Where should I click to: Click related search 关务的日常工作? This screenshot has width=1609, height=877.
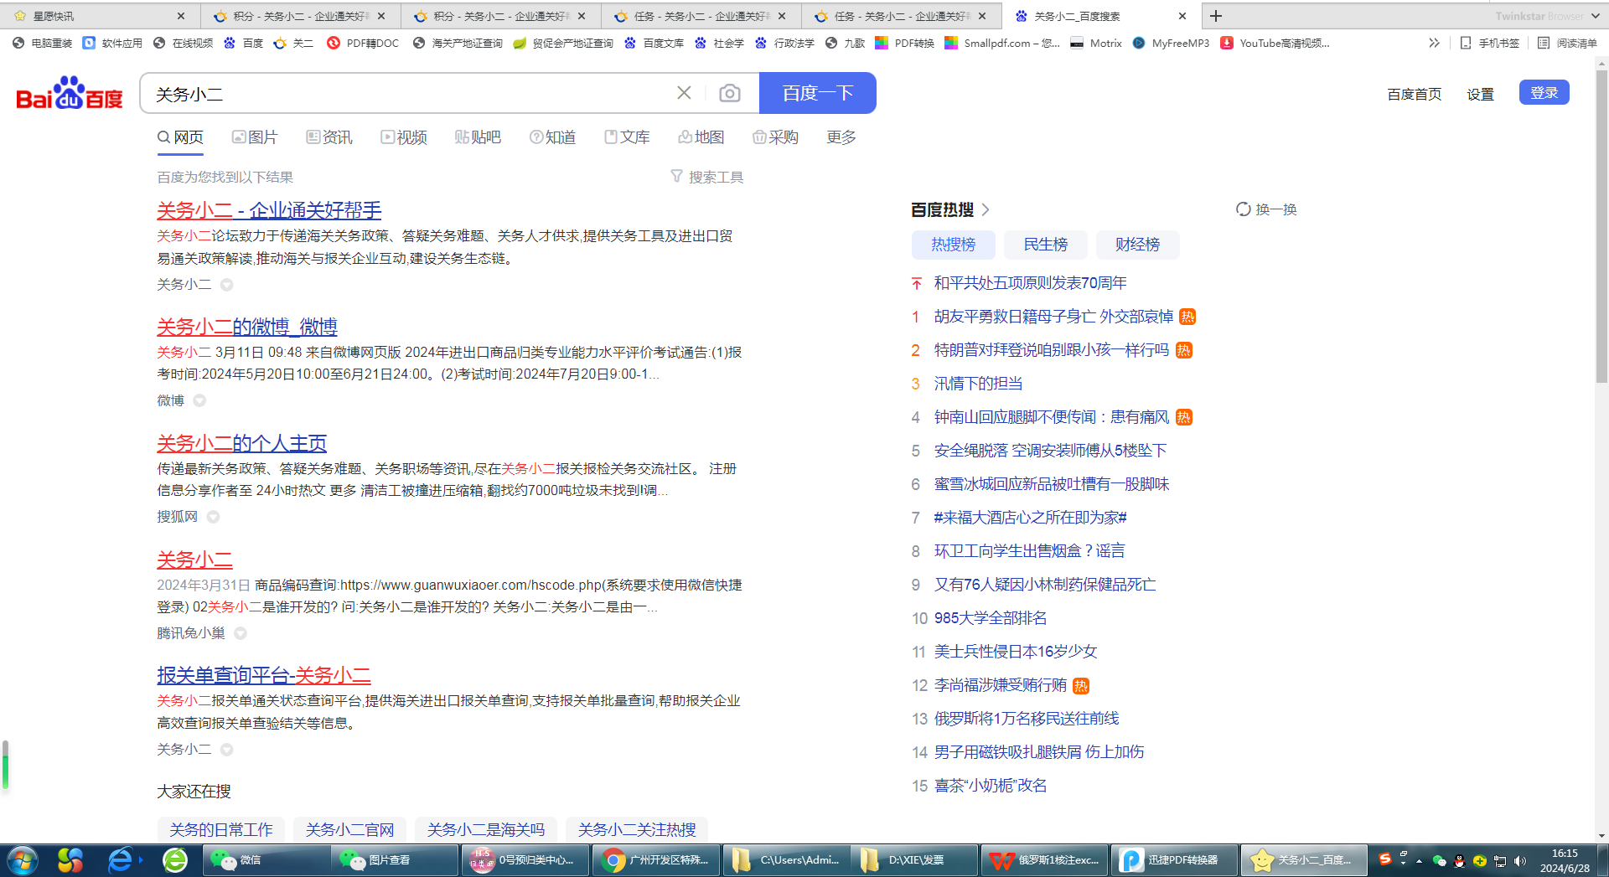pyautogui.click(x=221, y=830)
